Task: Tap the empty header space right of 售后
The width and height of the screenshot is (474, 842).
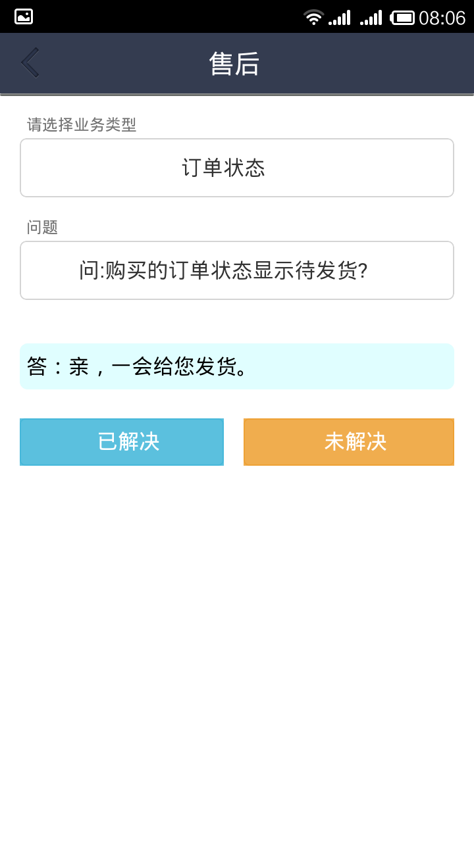Action: point(369,64)
